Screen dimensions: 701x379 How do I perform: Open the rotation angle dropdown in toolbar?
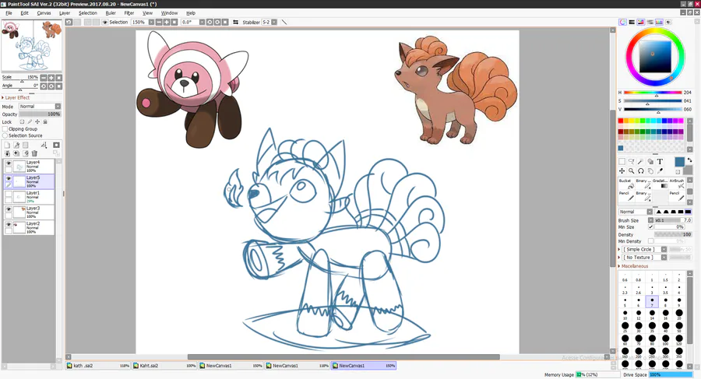click(202, 22)
